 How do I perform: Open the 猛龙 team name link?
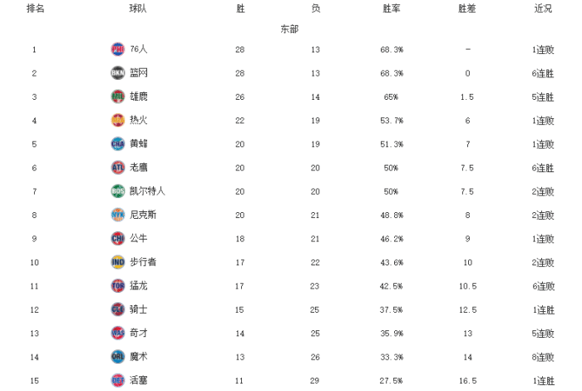click(x=138, y=285)
